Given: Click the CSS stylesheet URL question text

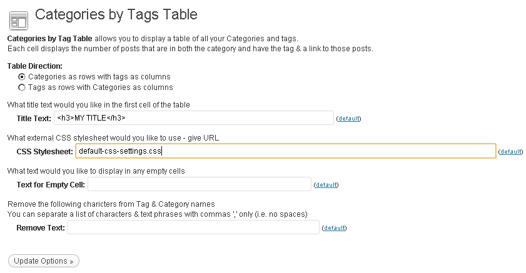Looking at the screenshot, I should (x=113, y=137).
